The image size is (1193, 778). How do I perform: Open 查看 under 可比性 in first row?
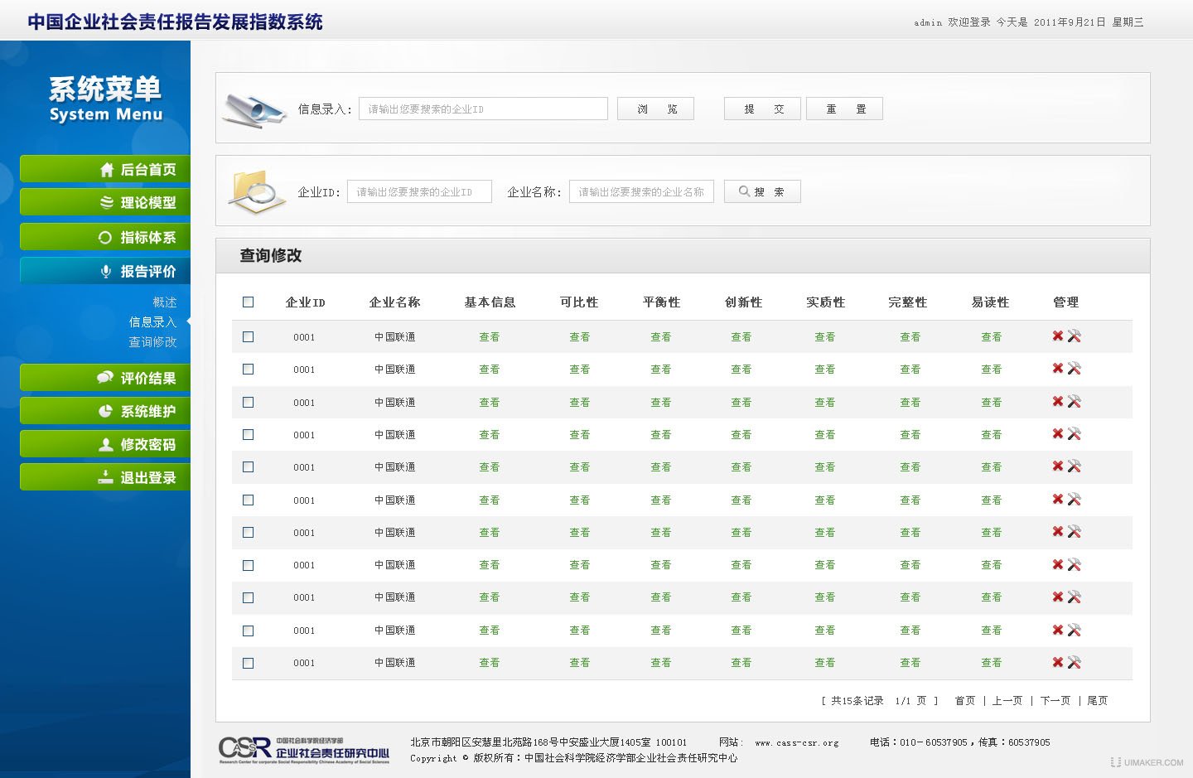tap(580, 337)
